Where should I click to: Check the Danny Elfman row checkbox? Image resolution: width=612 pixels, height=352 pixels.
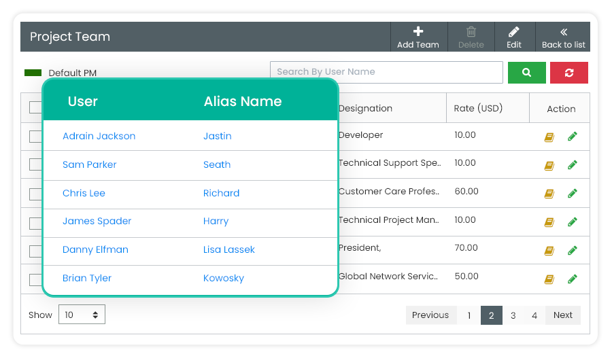(35, 251)
